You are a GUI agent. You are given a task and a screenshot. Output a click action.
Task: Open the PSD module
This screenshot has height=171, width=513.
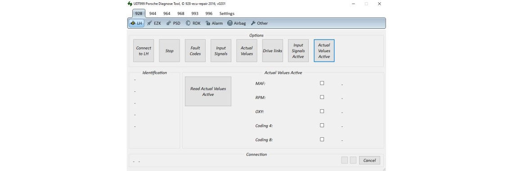[173, 23]
